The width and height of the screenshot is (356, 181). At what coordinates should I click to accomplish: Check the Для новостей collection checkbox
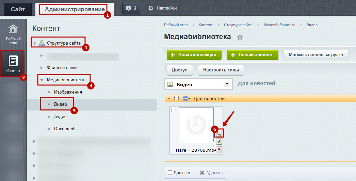(176, 98)
